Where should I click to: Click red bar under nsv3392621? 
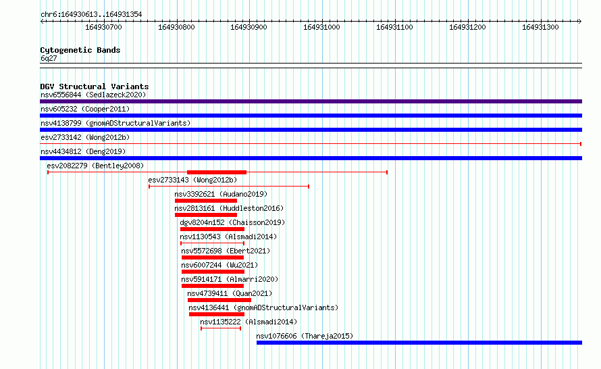pos(206,201)
